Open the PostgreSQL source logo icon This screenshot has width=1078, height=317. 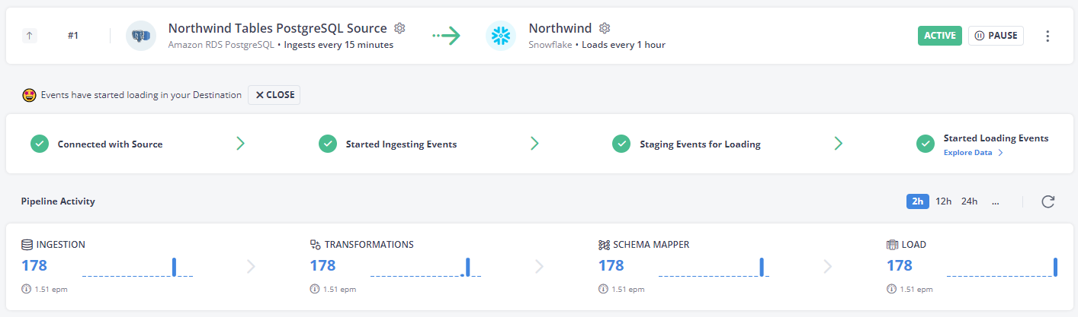coord(141,36)
